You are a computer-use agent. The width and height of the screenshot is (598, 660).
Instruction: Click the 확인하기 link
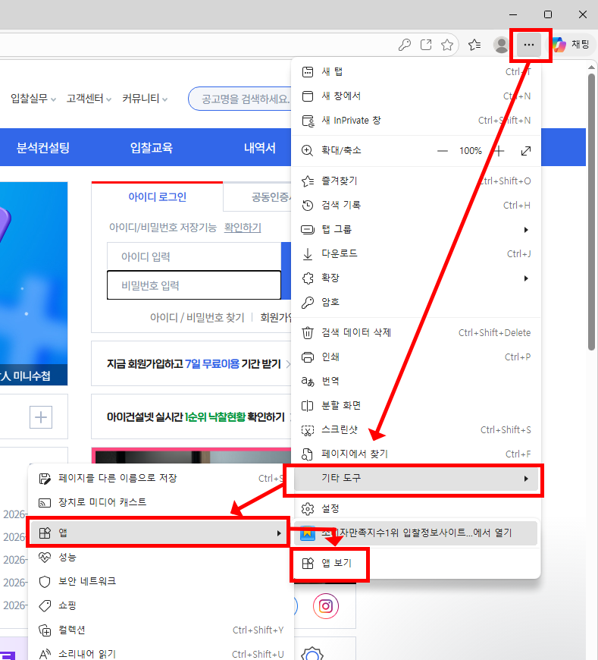(x=243, y=228)
